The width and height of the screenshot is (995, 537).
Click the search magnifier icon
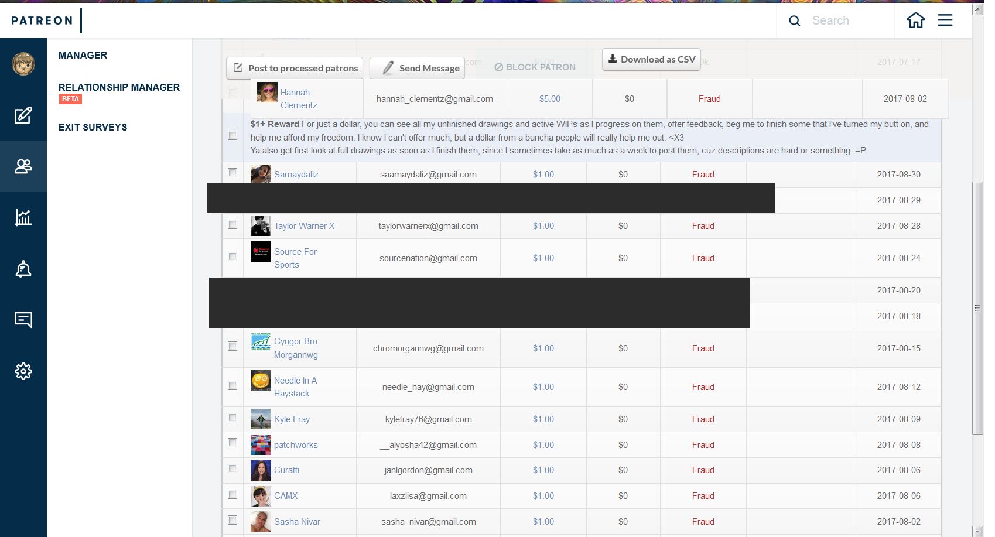click(795, 21)
